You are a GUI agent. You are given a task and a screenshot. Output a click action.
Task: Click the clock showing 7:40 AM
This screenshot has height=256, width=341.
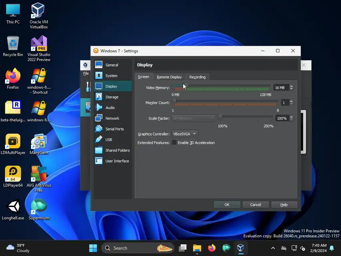319,248
